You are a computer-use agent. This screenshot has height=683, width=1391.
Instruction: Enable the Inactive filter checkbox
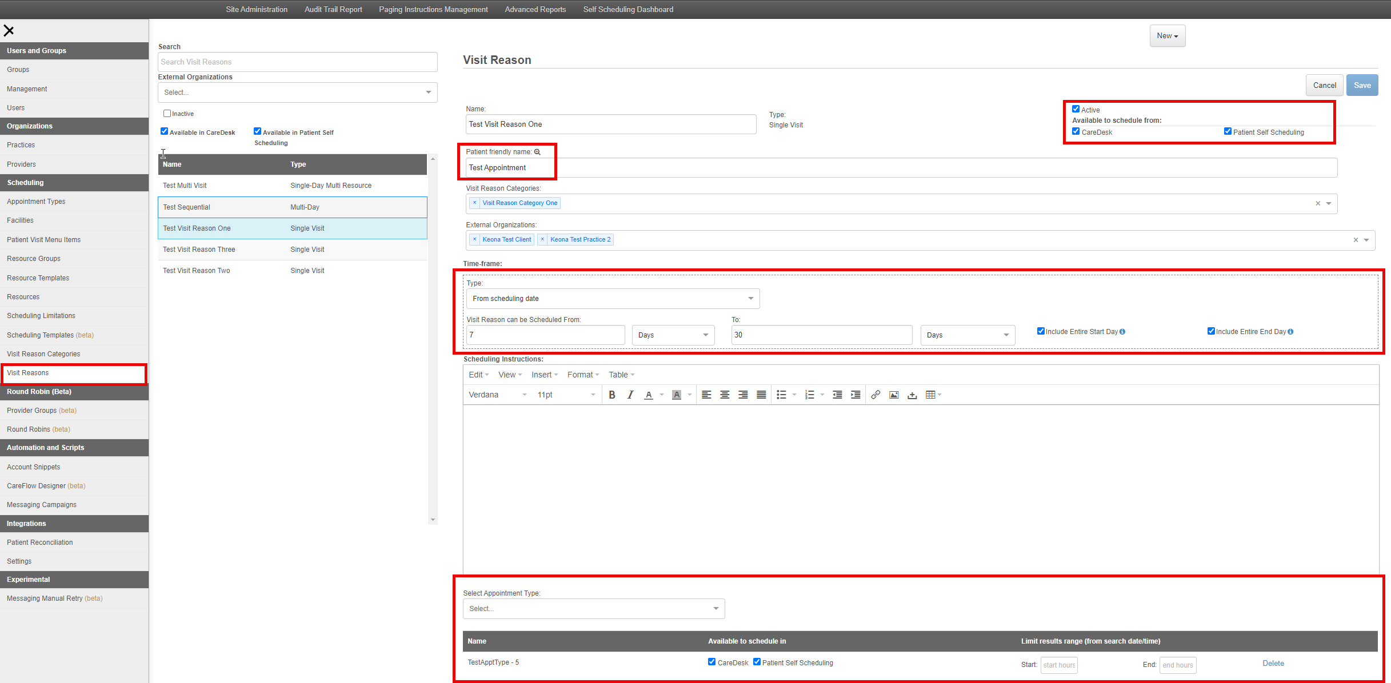pyautogui.click(x=167, y=114)
